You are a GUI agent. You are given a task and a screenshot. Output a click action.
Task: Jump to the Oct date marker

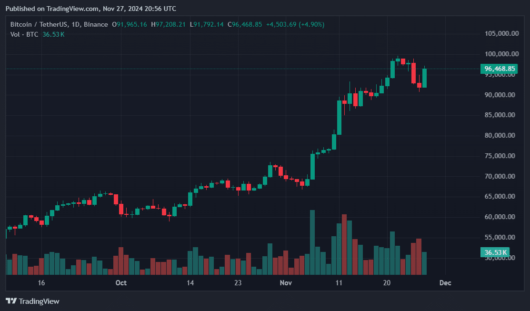pyautogui.click(x=121, y=283)
